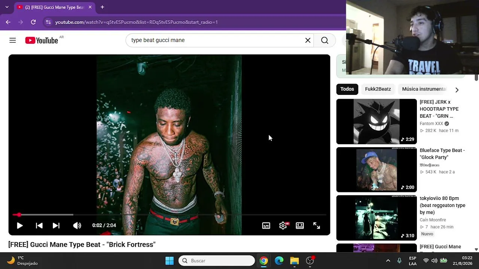Open 'tokyioviio 80 Bpm' video title
The image size is (479, 269).
pos(442,205)
